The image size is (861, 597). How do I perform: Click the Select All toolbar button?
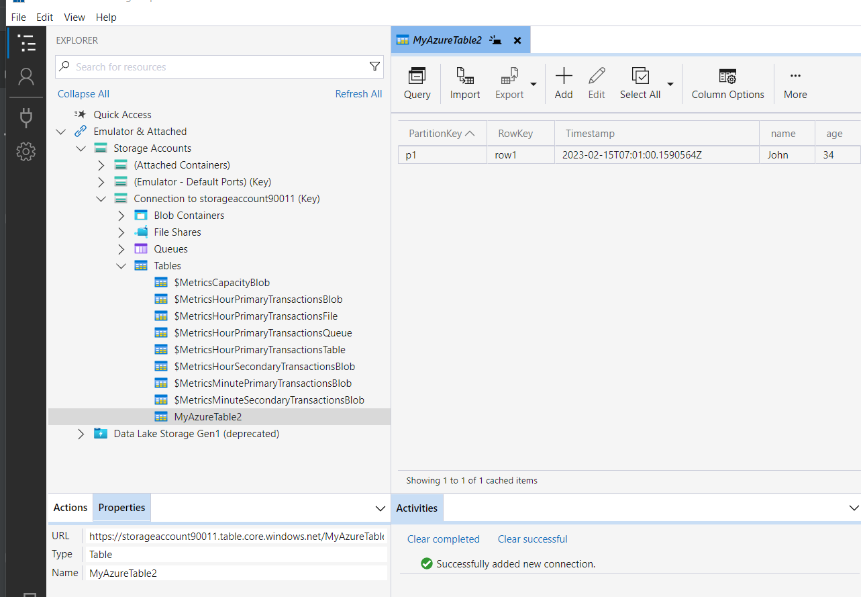tap(640, 84)
